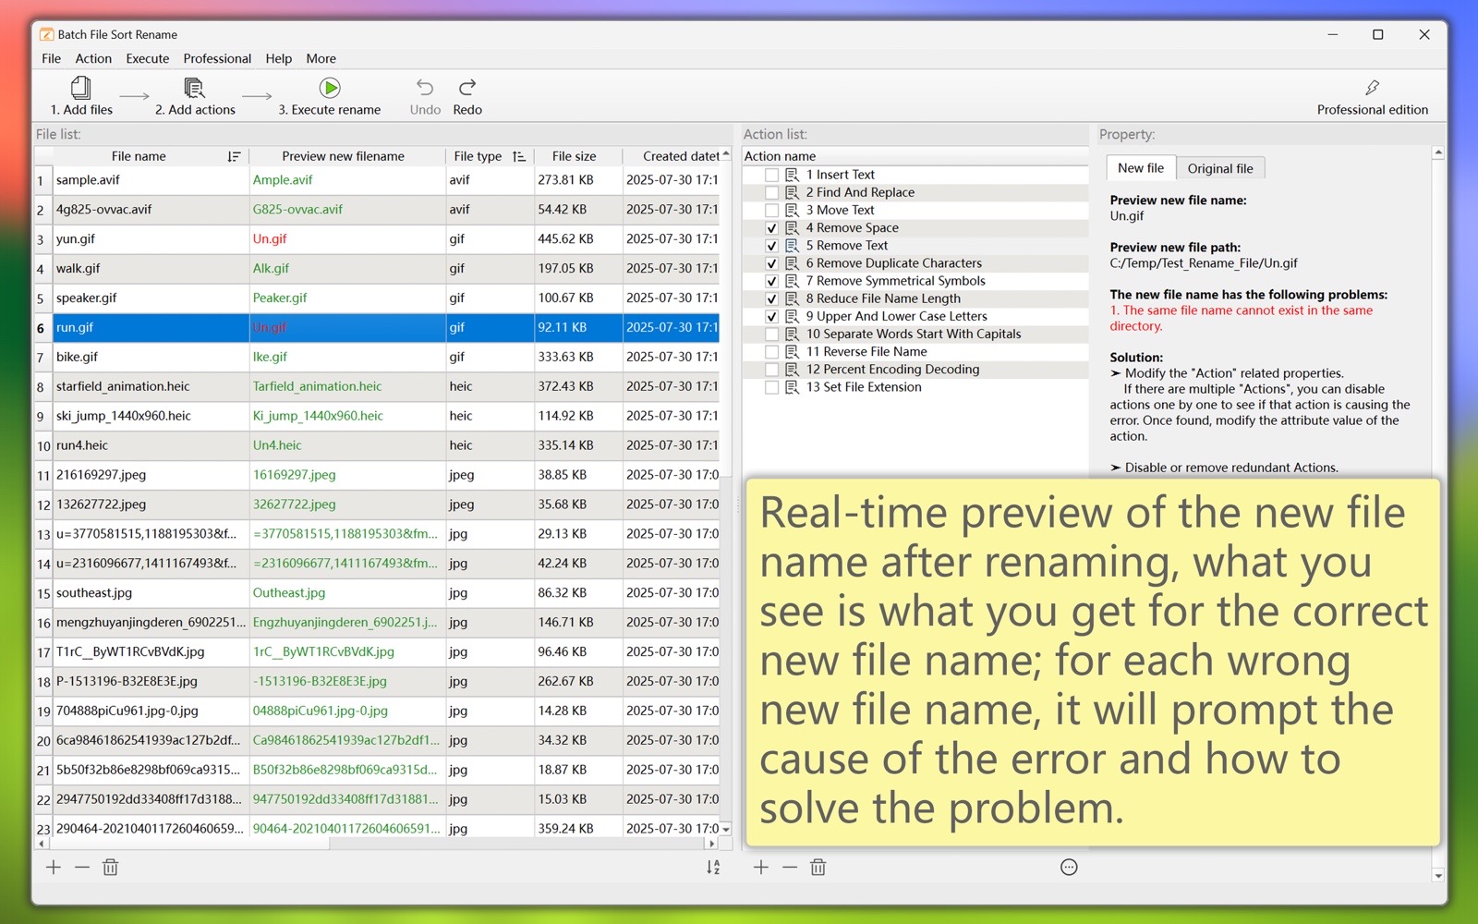Click the plus icon under action list
The height and width of the screenshot is (924, 1478).
click(760, 868)
